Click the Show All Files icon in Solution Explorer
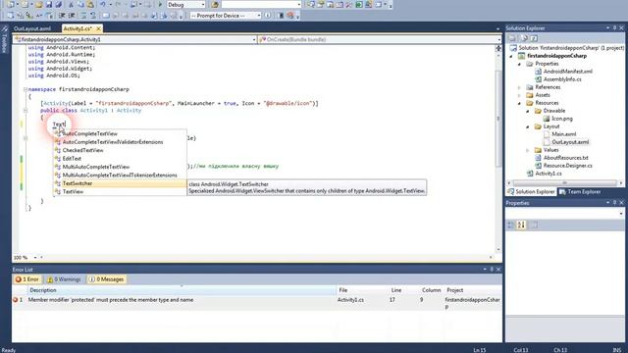The width and height of the screenshot is (628, 353). click(524, 38)
